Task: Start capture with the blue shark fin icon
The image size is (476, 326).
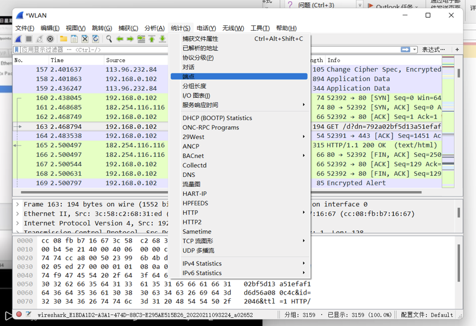Action: coord(18,39)
